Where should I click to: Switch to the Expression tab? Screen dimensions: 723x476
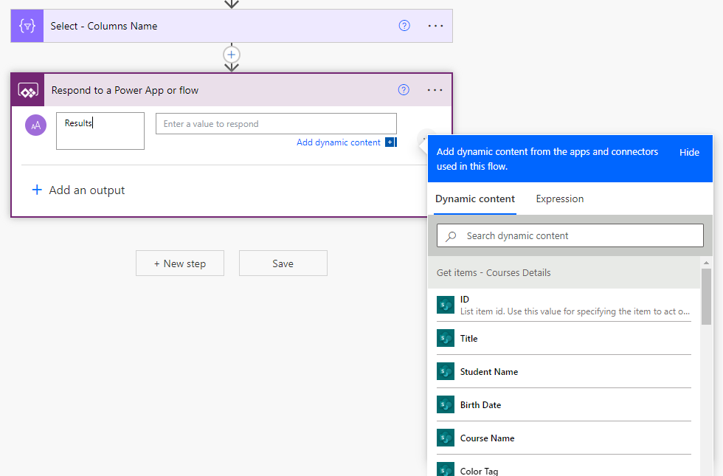coord(559,199)
